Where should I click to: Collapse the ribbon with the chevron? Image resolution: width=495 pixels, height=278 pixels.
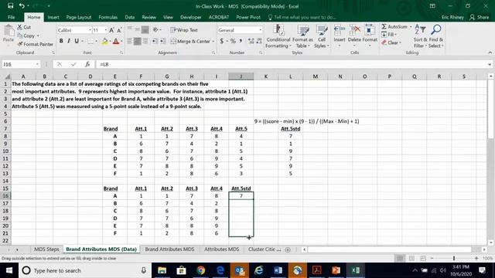click(490, 53)
